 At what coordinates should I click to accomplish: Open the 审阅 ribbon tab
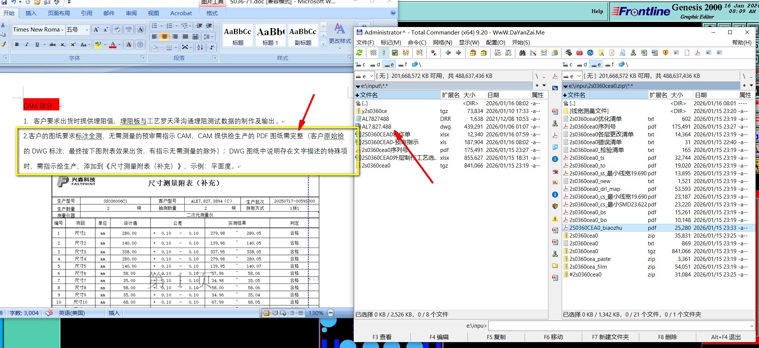point(131,13)
